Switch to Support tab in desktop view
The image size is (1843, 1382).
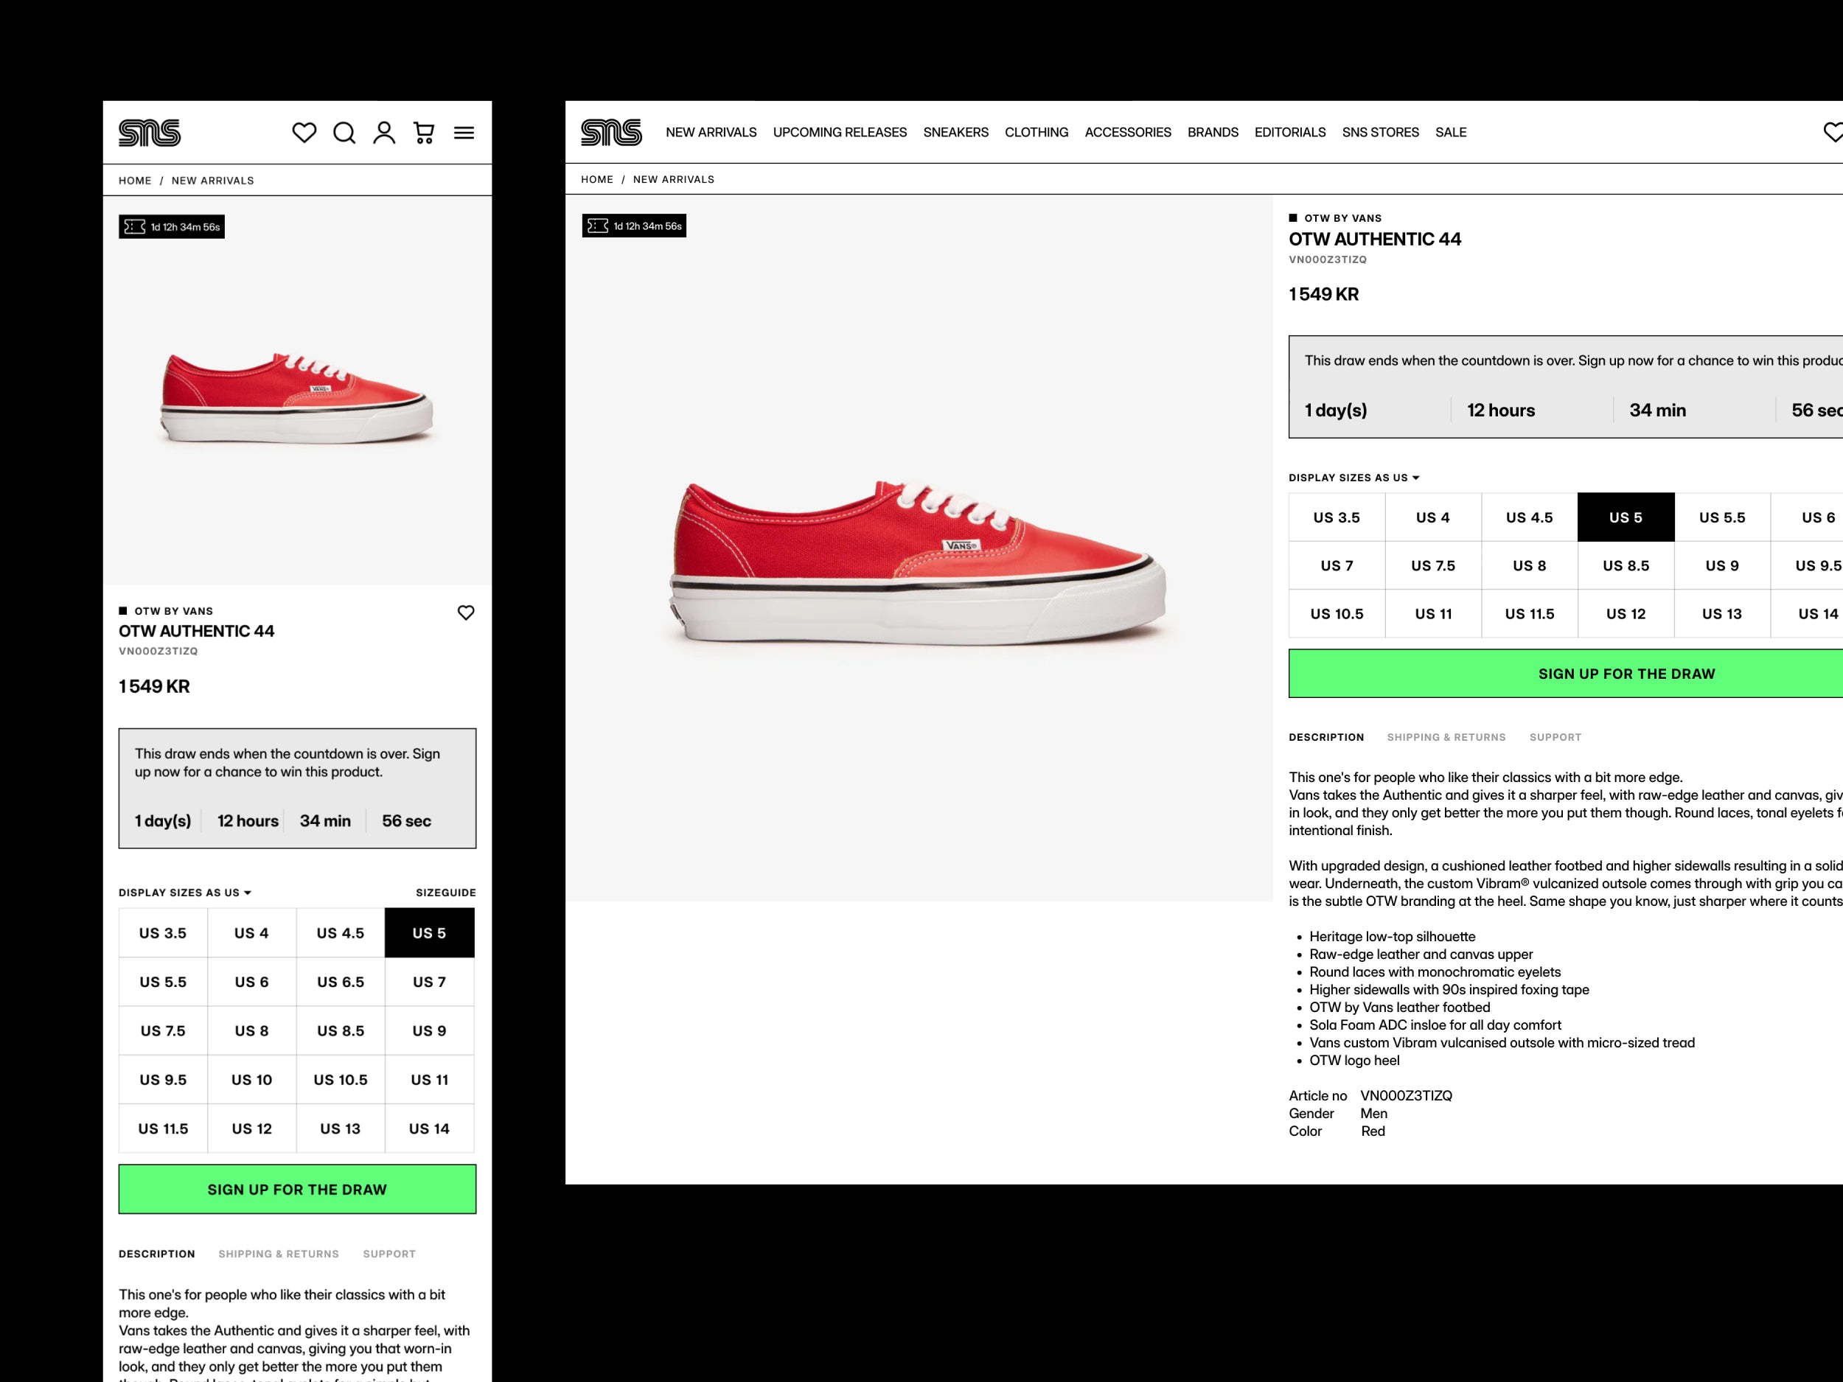tap(1555, 737)
